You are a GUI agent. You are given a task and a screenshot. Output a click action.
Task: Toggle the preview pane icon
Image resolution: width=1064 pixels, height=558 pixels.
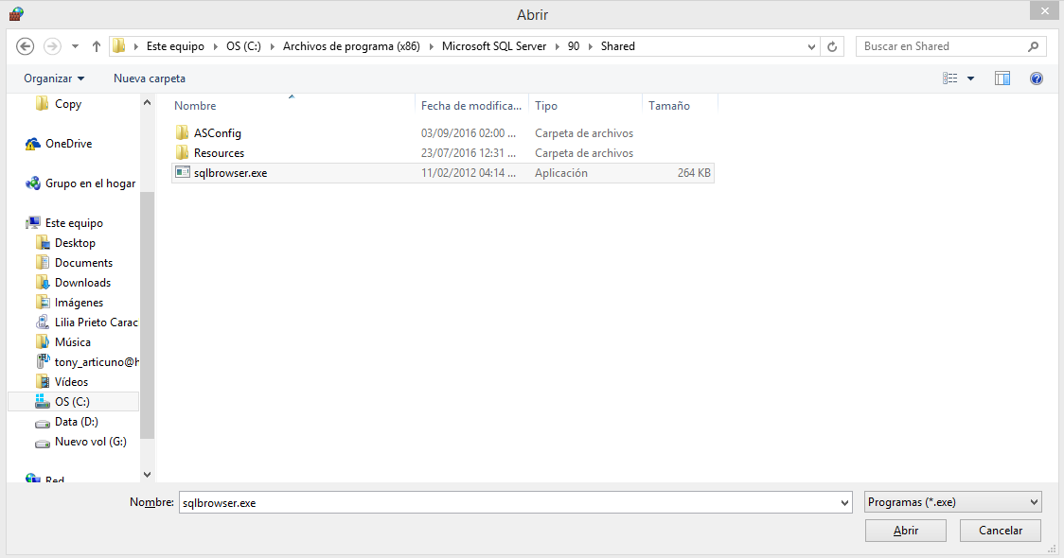point(1002,78)
